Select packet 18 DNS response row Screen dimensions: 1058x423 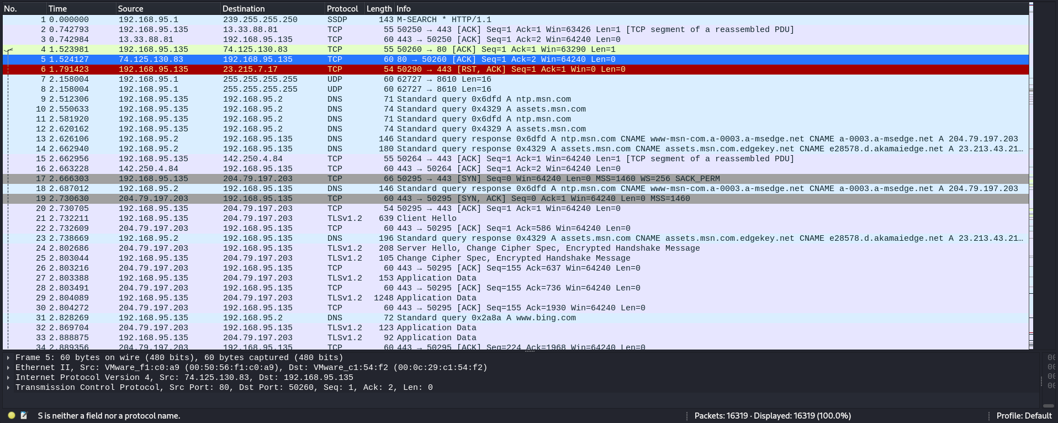pyautogui.click(x=516, y=188)
